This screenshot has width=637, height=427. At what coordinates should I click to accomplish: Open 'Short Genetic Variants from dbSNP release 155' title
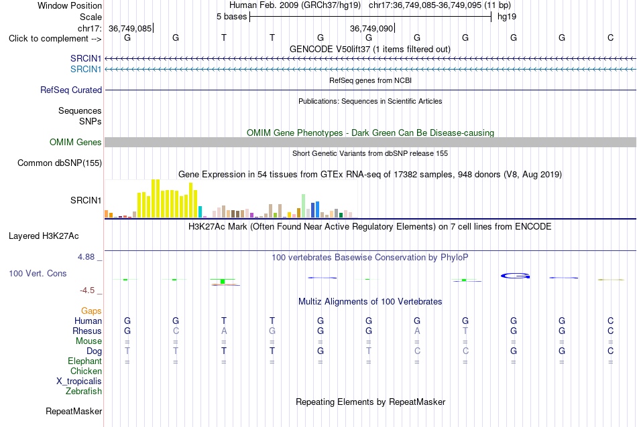(x=370, y=153)
